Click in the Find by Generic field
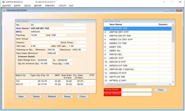The width and height of the screenshot is (185, 111). [x=136, y=94]
